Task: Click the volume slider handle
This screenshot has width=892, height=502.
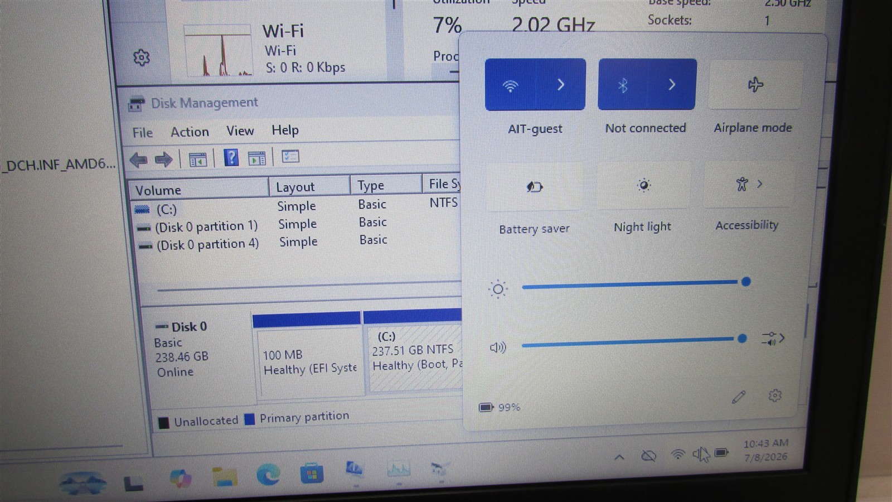Action: (x=742, y=339)
